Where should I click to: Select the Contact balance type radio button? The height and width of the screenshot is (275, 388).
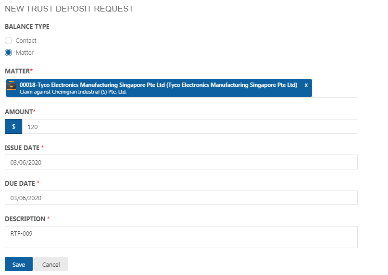(8, 40)
